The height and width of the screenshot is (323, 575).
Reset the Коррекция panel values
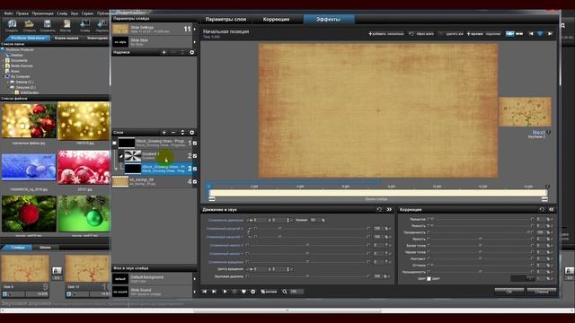pos(542,209)
